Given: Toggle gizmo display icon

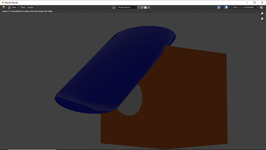Looking at the screenshot, I should point(219,7).
